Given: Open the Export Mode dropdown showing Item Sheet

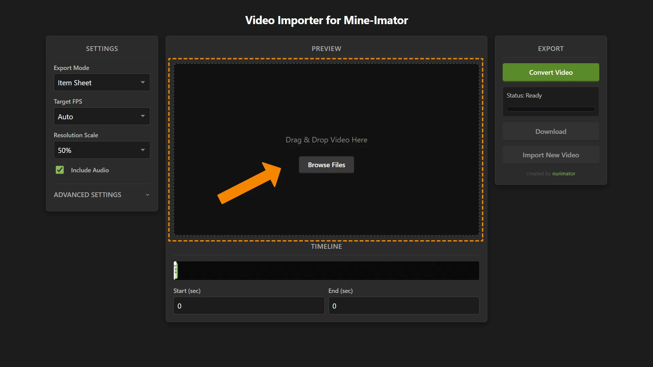Looking at the screenshot, I should [102, 83].
